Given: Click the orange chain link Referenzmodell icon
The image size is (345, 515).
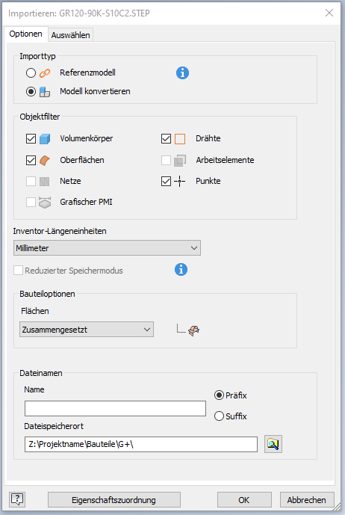Looking at the screenshot, I should tap(45, 73).
